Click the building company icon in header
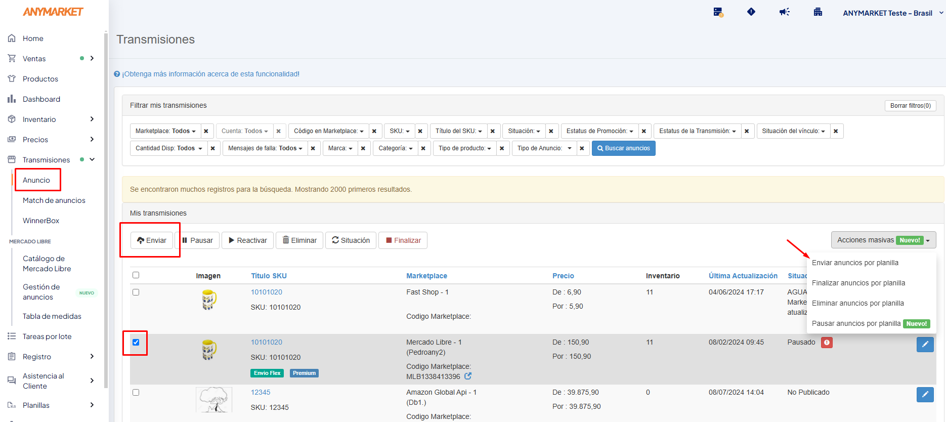946x422 pixels. click(x=818, y=12)
